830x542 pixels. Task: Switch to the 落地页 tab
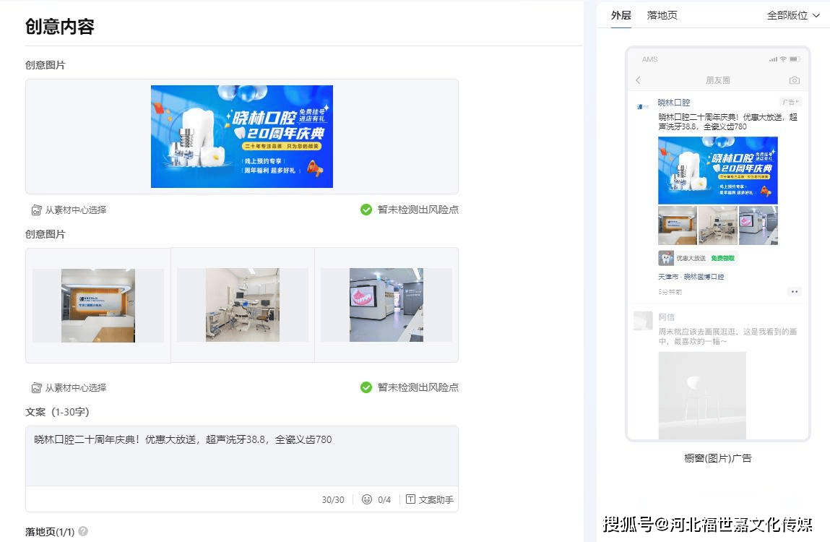point(662,15)
